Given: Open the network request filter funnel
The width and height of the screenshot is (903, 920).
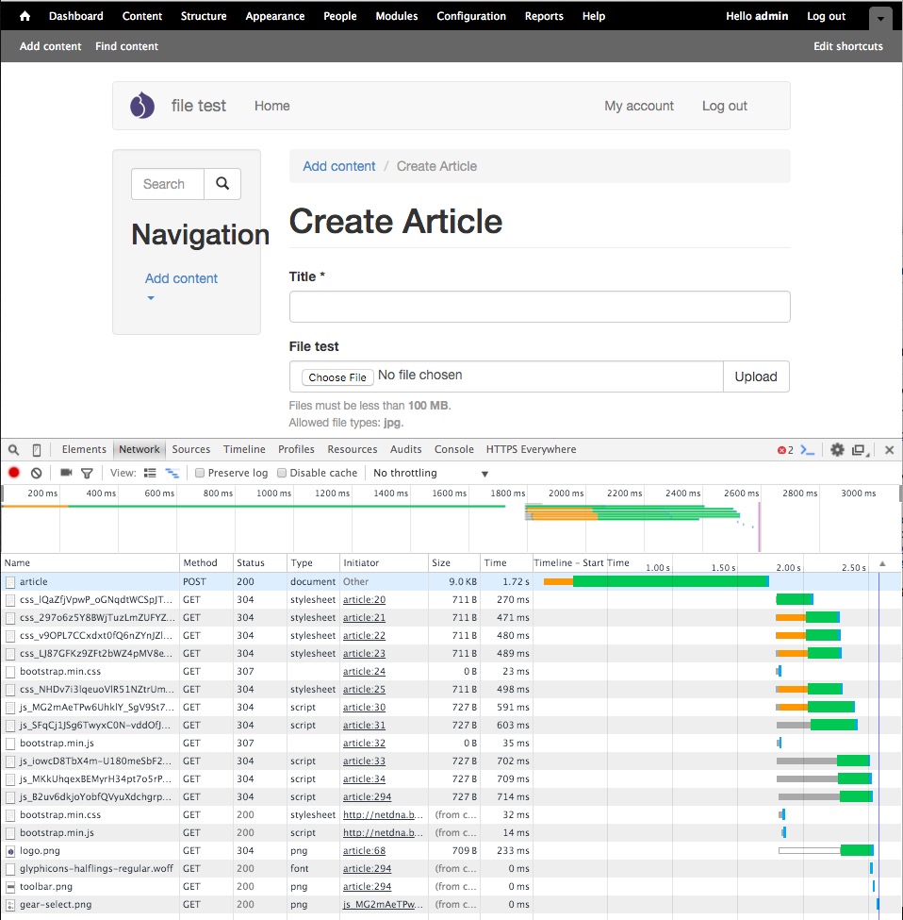Looking at the screenshot, I should click(x=85, y=472).
